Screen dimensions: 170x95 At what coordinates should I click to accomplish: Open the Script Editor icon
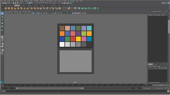coord(168,91)
